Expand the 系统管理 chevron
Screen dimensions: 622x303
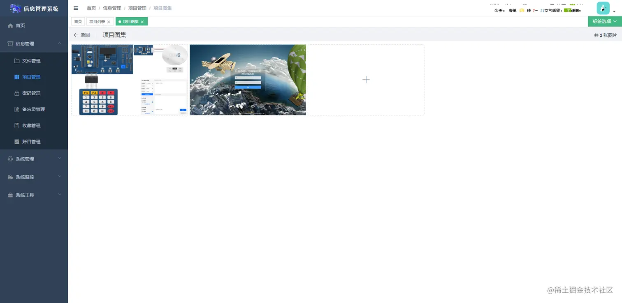point(60,158)
